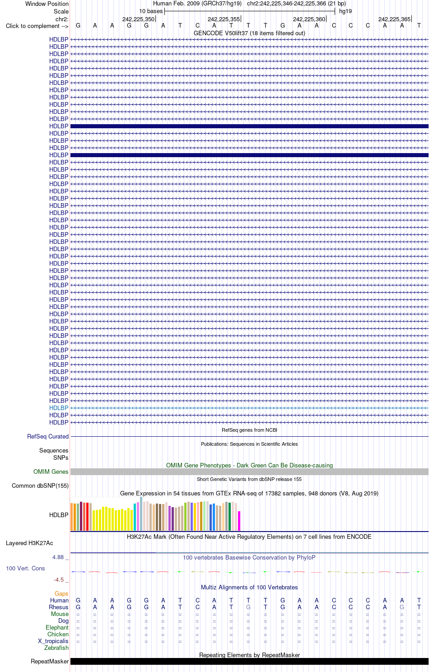
Task: Click the chr2: ruler label
Action: [x=62, y=19]
